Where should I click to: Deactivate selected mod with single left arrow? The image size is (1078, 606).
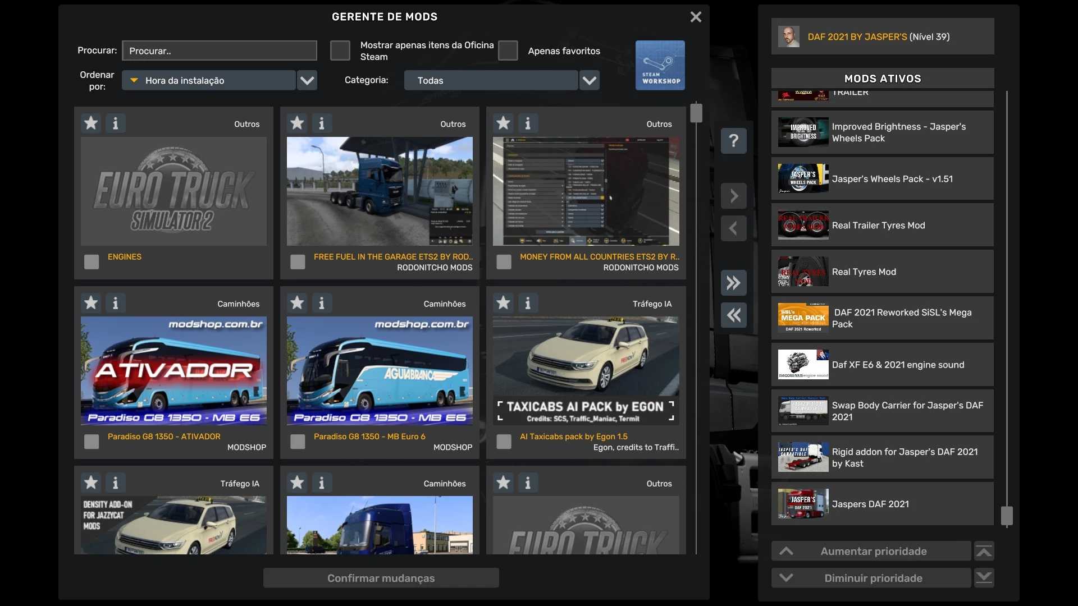pos(733,228)
